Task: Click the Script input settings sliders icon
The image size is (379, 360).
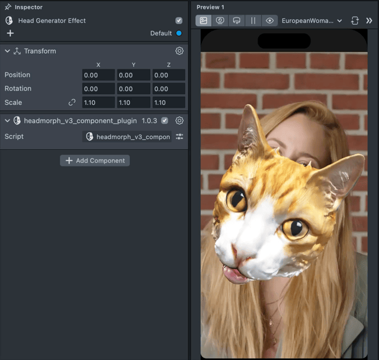Action: (x=179, y=137)
